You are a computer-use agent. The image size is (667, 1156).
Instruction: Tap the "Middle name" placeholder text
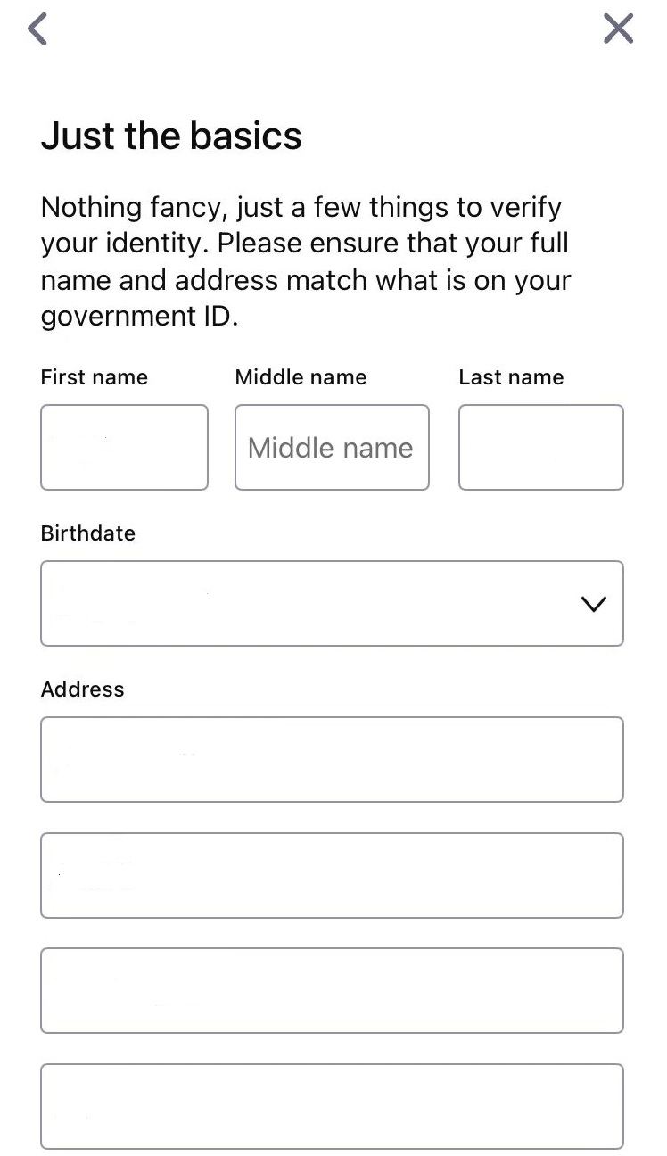pos(330,448)
